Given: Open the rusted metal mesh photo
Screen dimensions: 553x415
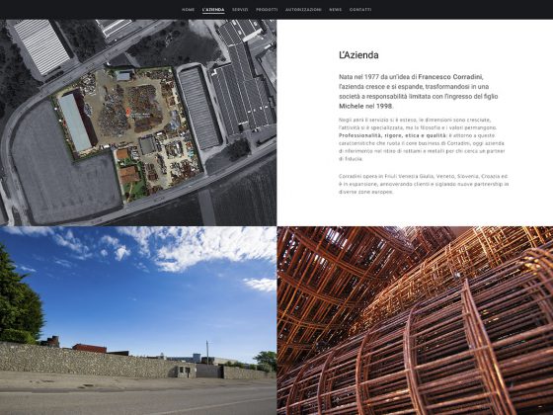Looking at the screenshot, I should (415, 321).
